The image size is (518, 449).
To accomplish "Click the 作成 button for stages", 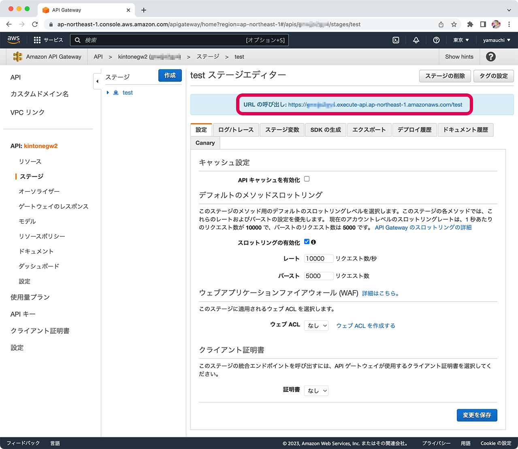I will click(170, 76).
